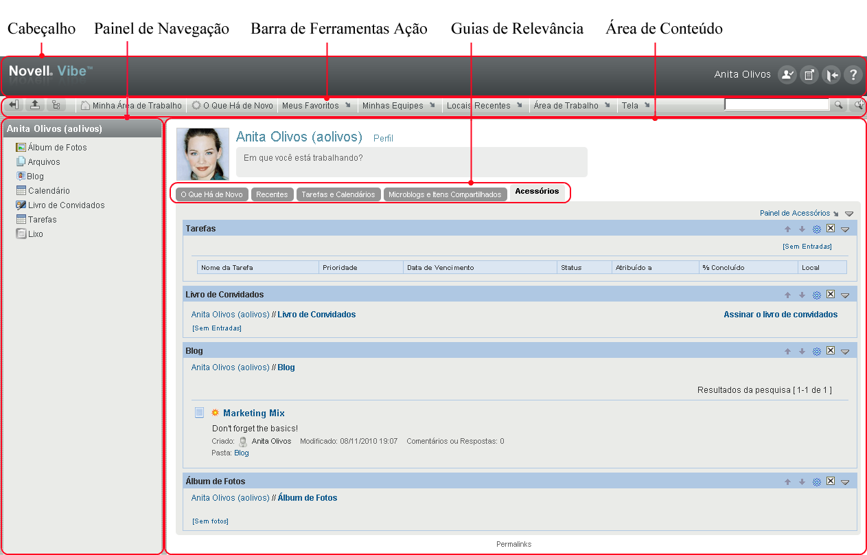Viewport: 867px width, 555px height.
Task: Open the workspace tree hierarchy icon
Action: point(56,104)
